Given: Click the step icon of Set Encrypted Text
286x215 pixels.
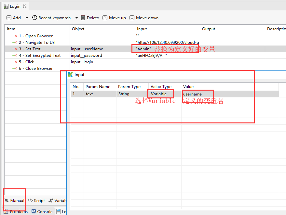Looking at the screenshot, I should tap(15, 56).
